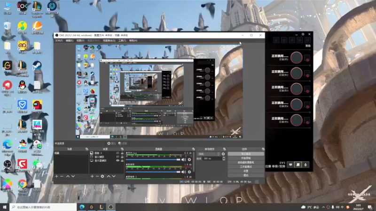Add a new source with the plus icon
This screenshot has width=376, height=211.
click(x=92, y=176)
